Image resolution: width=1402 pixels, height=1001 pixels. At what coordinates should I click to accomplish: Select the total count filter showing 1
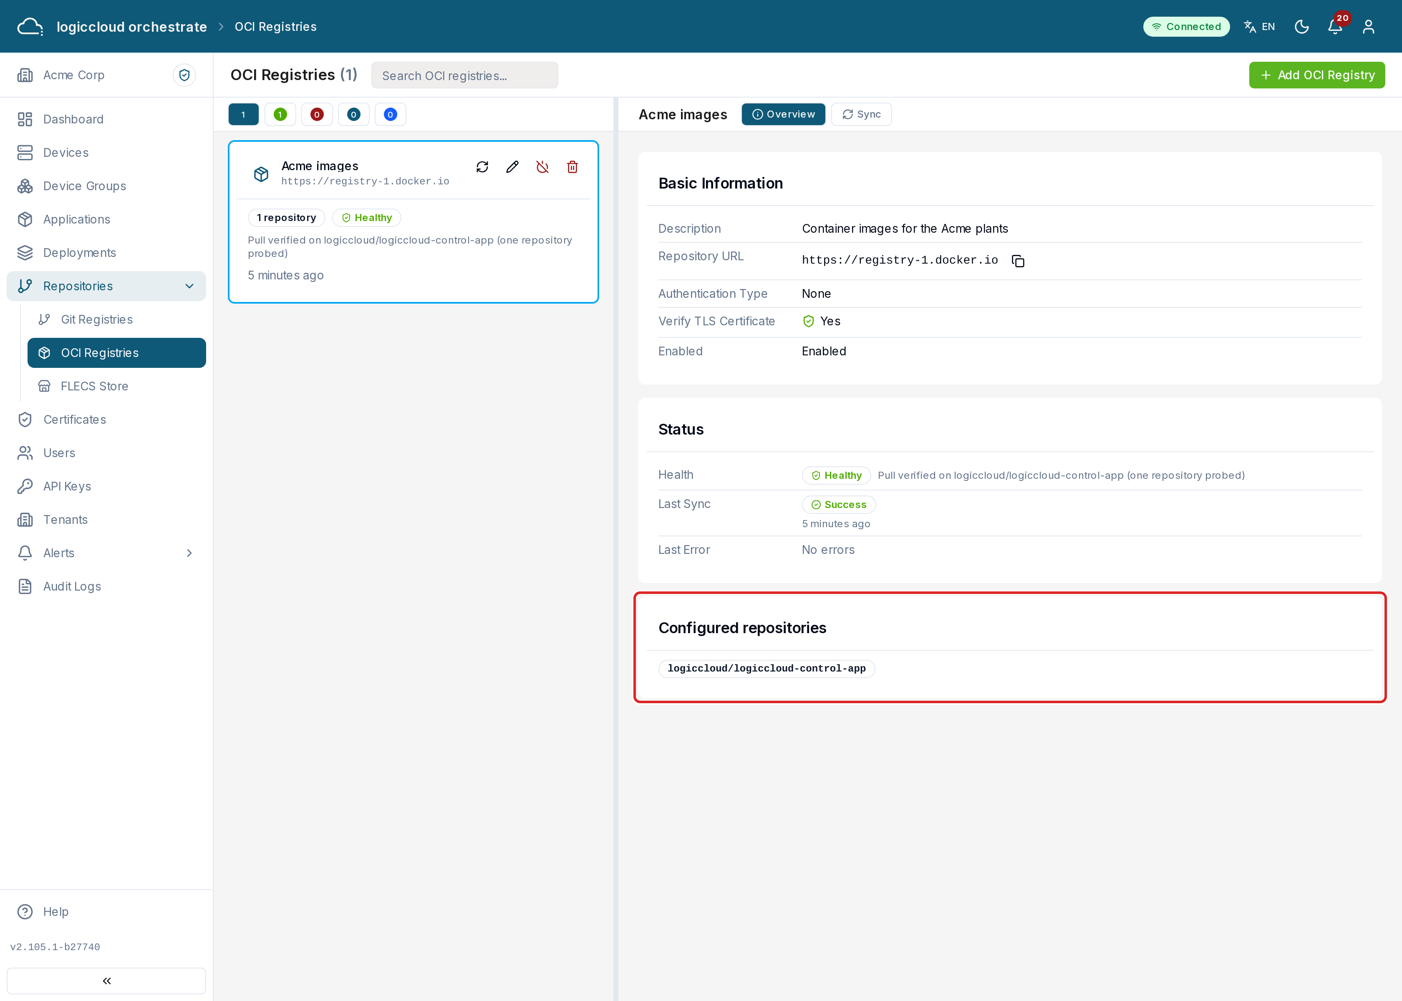pyautogui.click(x=243, y=114)
